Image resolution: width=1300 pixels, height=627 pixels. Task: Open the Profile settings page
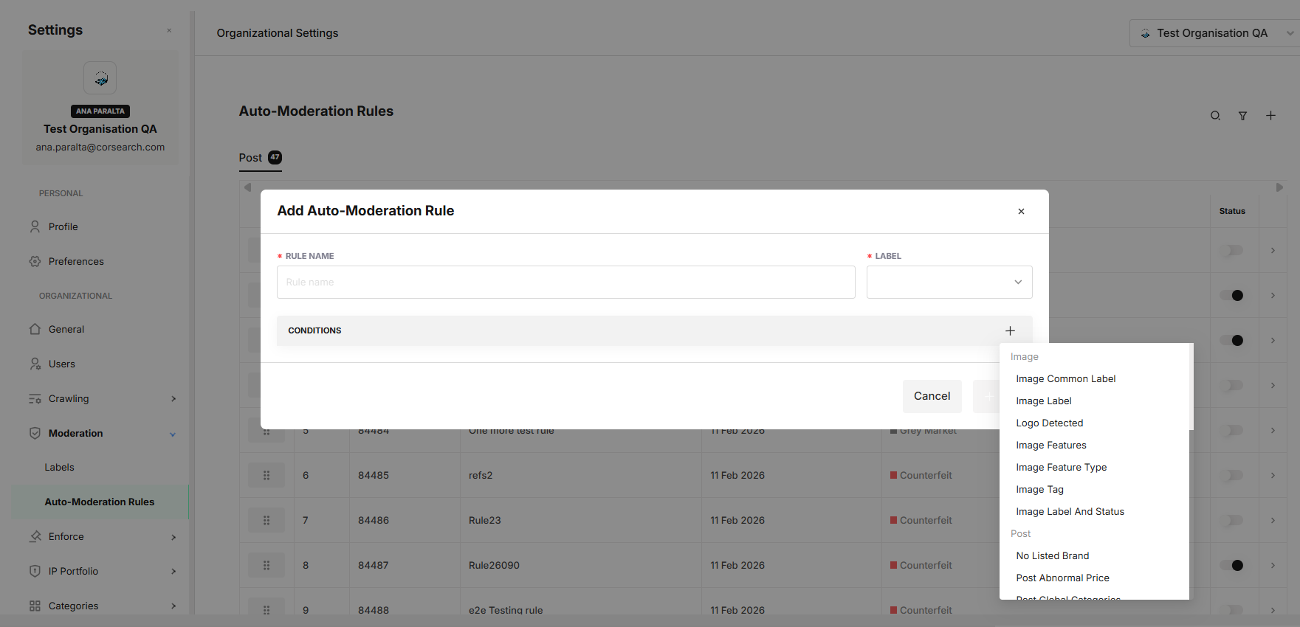63,226
